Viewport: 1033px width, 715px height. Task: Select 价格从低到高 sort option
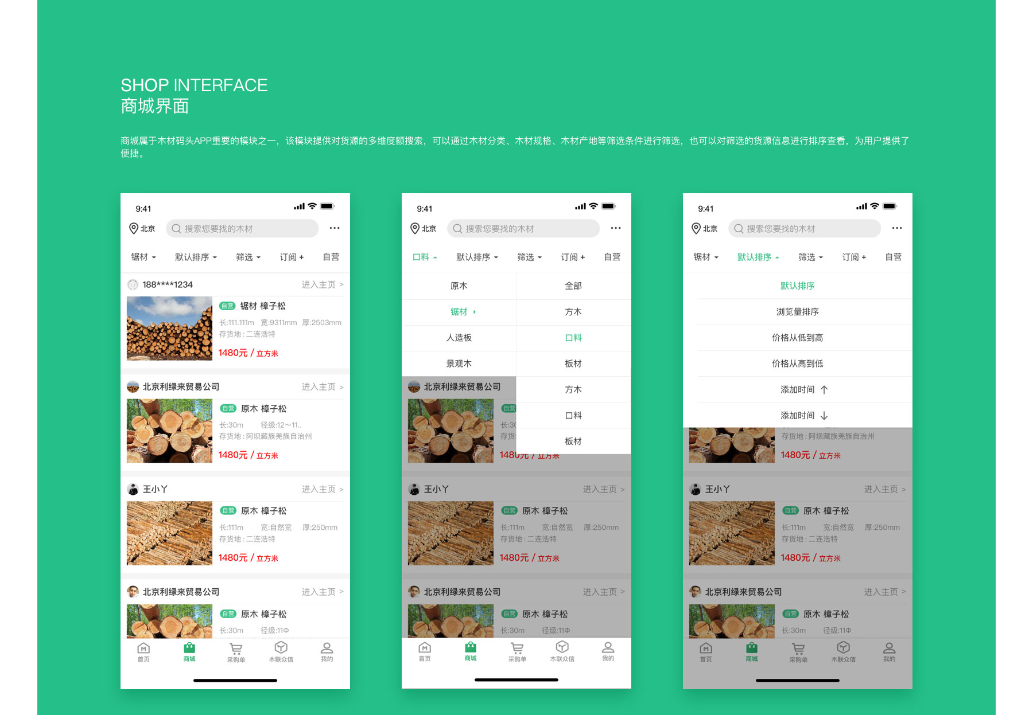[x=797, y=338]
